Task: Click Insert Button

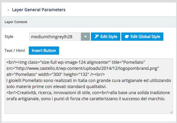Action: point(44,51)
